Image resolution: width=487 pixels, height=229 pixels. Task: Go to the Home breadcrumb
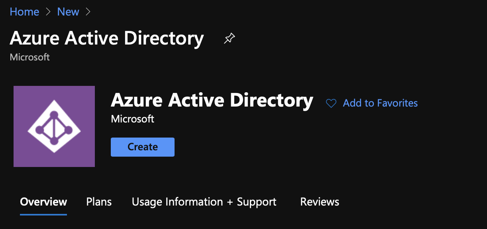(x=25, y=12)
